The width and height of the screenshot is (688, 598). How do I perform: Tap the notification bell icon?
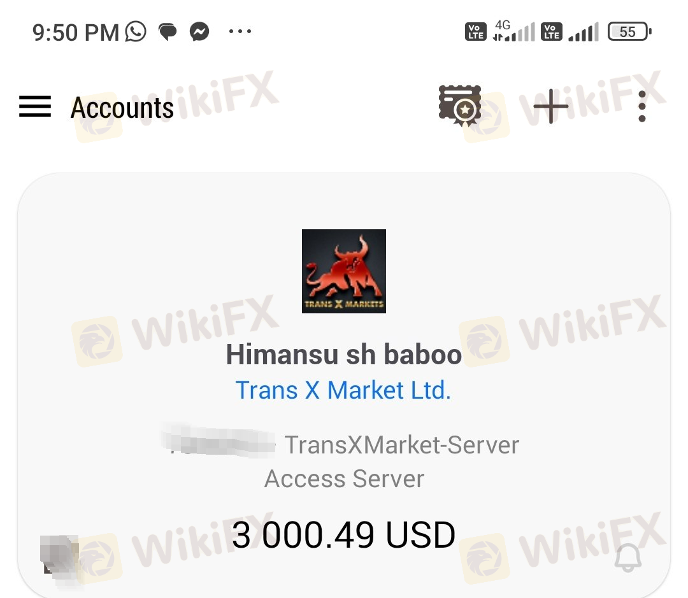coord(628,558)
